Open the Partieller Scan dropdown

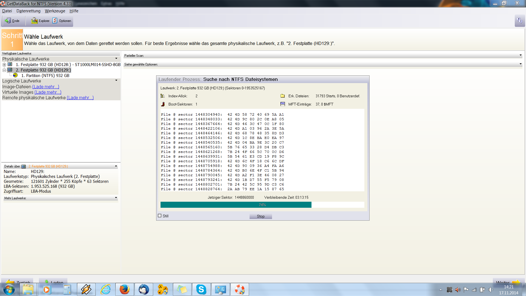[520, 55]
